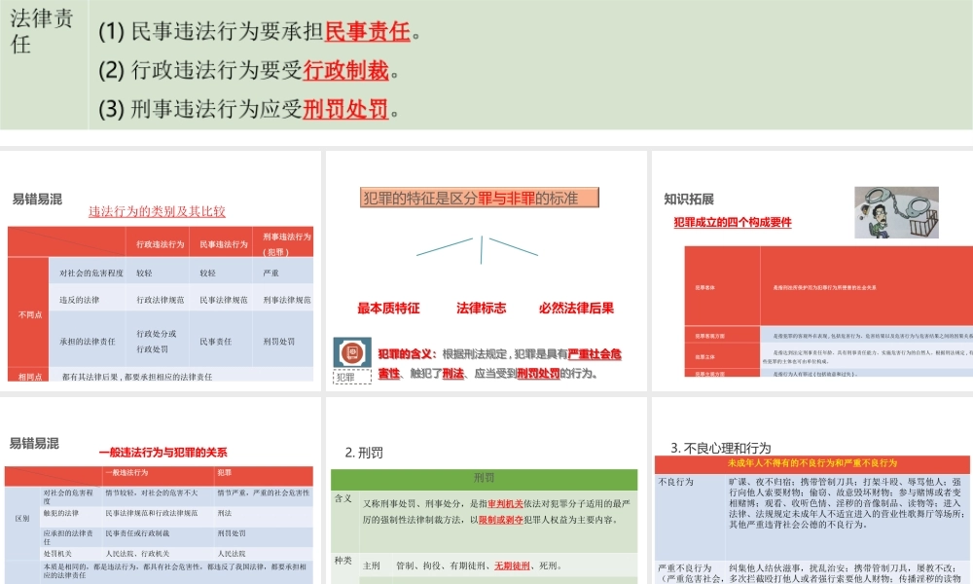The image size is (973, 584).
Task: Click the 易错易混 heading above 违法行为的类别及其比较
Action: click(x=37, y=200)
